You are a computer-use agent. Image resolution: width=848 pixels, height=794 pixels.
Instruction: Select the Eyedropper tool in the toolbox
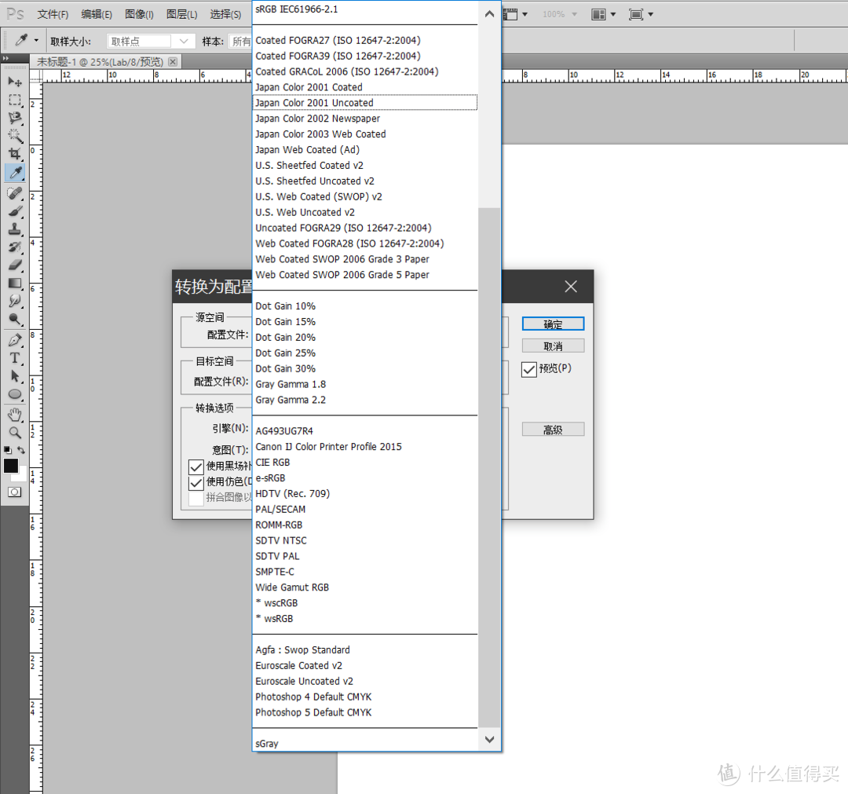coord(15,173)
